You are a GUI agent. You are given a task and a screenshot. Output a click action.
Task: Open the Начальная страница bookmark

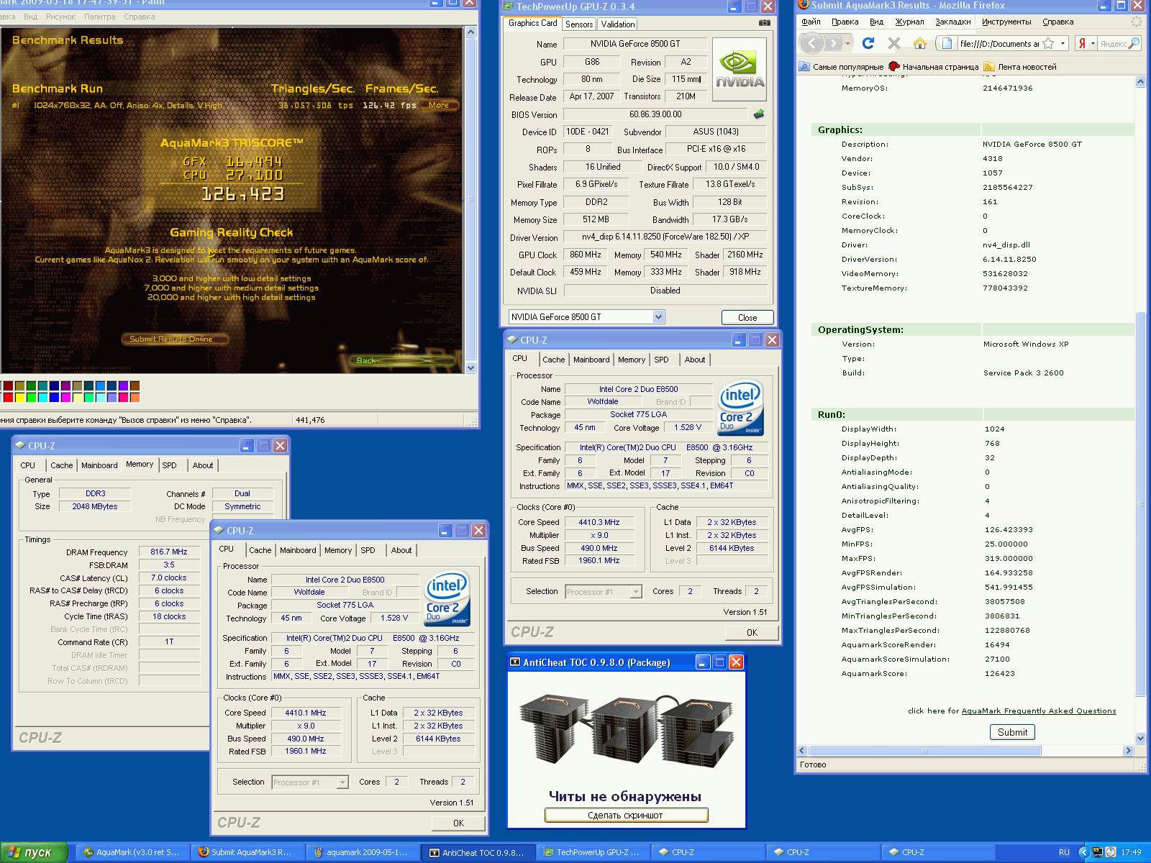[x=934, y=67]
